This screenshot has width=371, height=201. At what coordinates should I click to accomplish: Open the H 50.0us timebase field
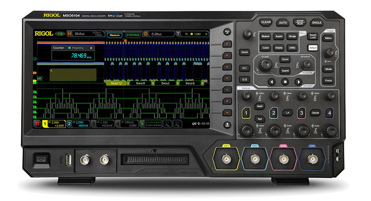85,34
